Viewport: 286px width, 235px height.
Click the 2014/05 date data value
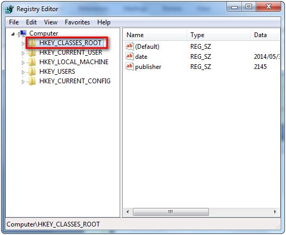267,57
